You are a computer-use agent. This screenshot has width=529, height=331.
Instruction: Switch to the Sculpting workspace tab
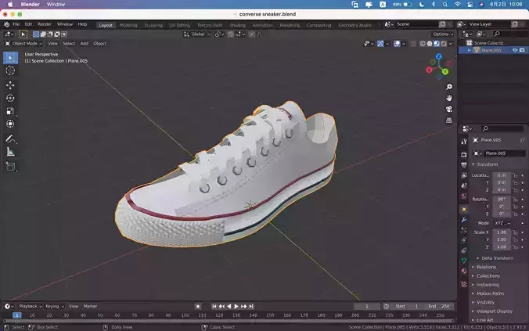pyautogui.click(x=153, y=25)
